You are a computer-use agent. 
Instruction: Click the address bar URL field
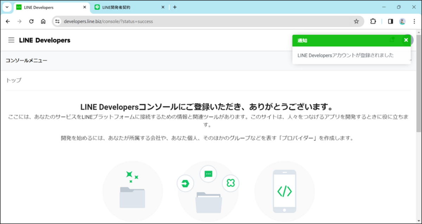pos(207,21)
